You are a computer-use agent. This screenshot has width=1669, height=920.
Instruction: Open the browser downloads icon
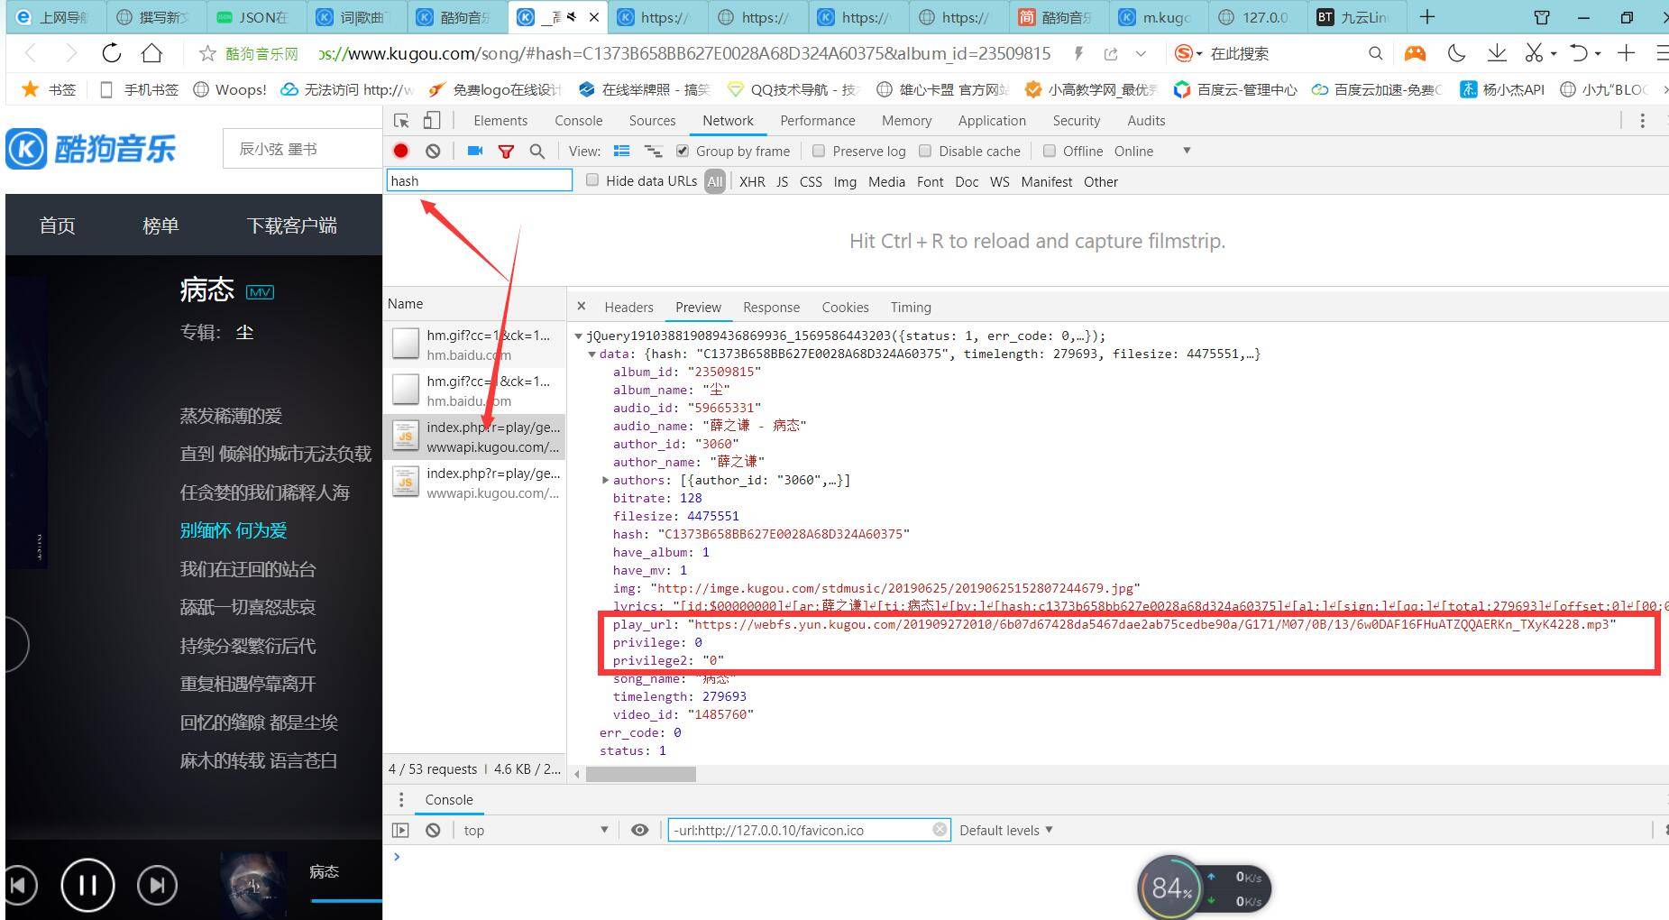1497,53
